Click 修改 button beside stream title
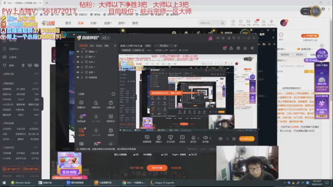This screenshot has height=187, width=333. tap(148, 46)
